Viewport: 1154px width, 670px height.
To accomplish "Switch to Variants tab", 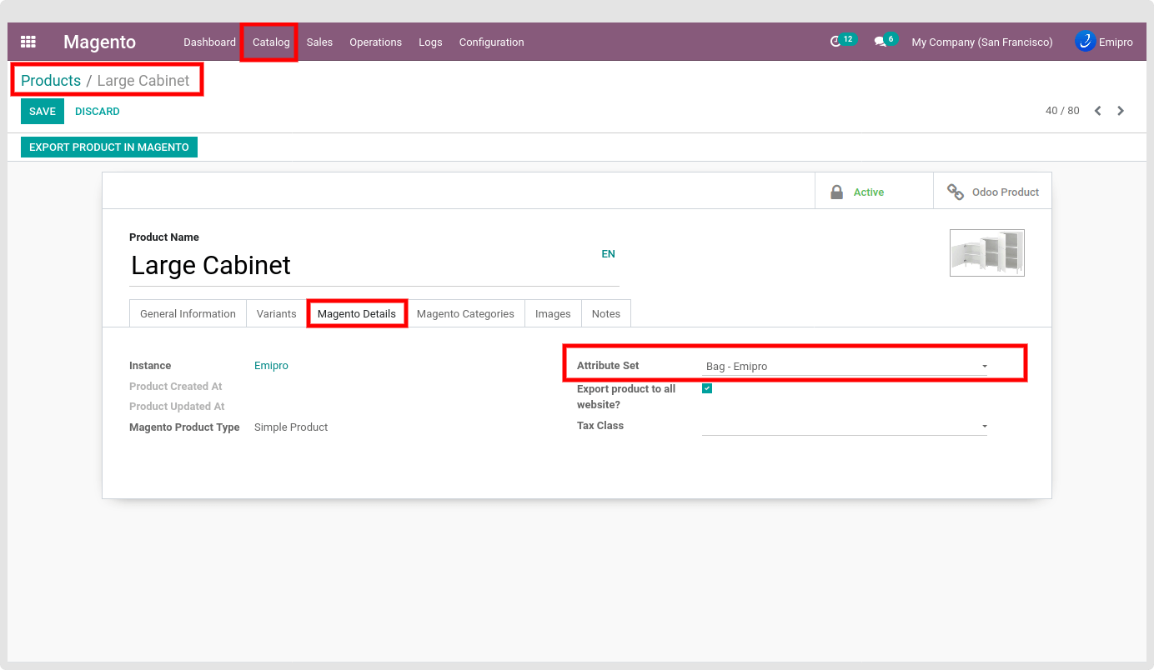I will pyautogui.click(x=277, y=313).
